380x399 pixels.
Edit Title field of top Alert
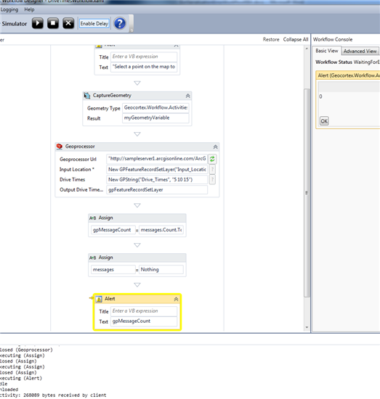coord(144,57)
